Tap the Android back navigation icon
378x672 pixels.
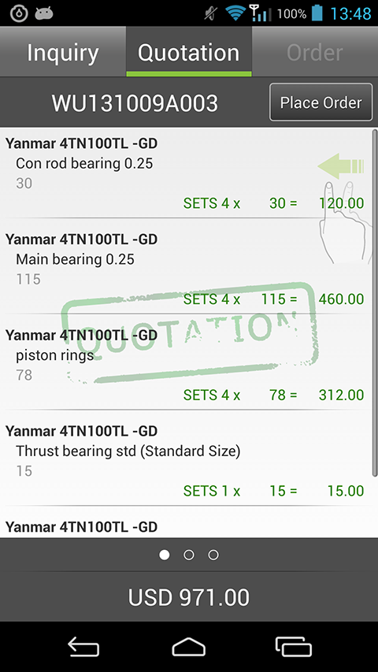click(83, 646)
